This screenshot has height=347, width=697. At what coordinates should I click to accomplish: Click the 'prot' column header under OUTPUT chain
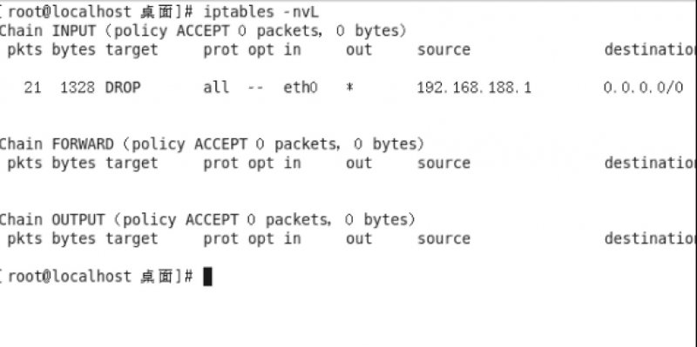click(220, 239)
